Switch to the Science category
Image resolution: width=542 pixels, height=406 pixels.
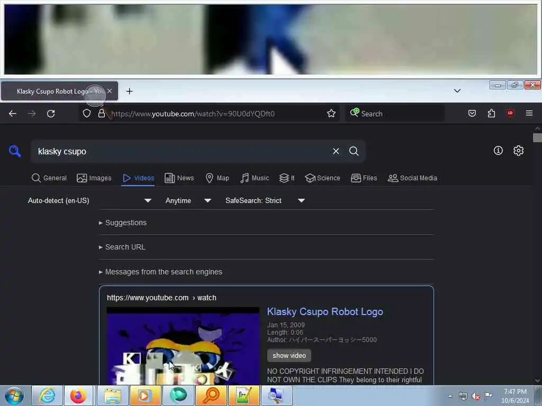322,178
